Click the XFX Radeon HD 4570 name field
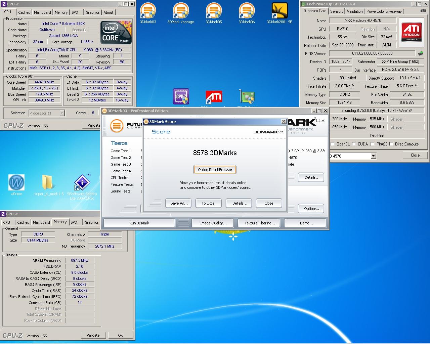This screenshot has width=430, height=344. click(x=363, y=20)
